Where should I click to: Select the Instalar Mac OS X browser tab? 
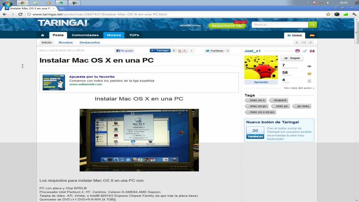click(29, 8)
